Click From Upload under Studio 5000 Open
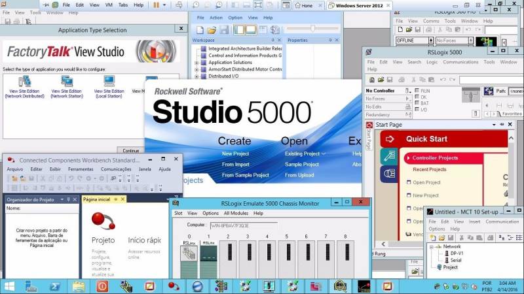 [x=299, y=175]
